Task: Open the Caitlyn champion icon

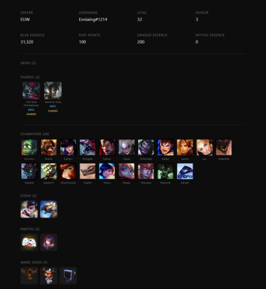Action: tap(68, 147)
